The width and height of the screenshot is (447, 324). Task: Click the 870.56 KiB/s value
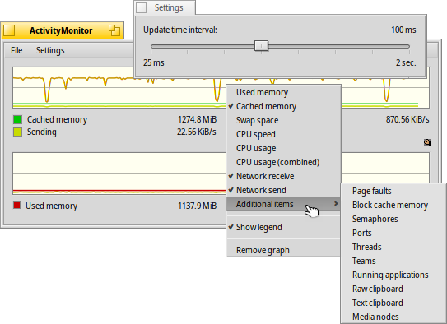tap(407, 119)
